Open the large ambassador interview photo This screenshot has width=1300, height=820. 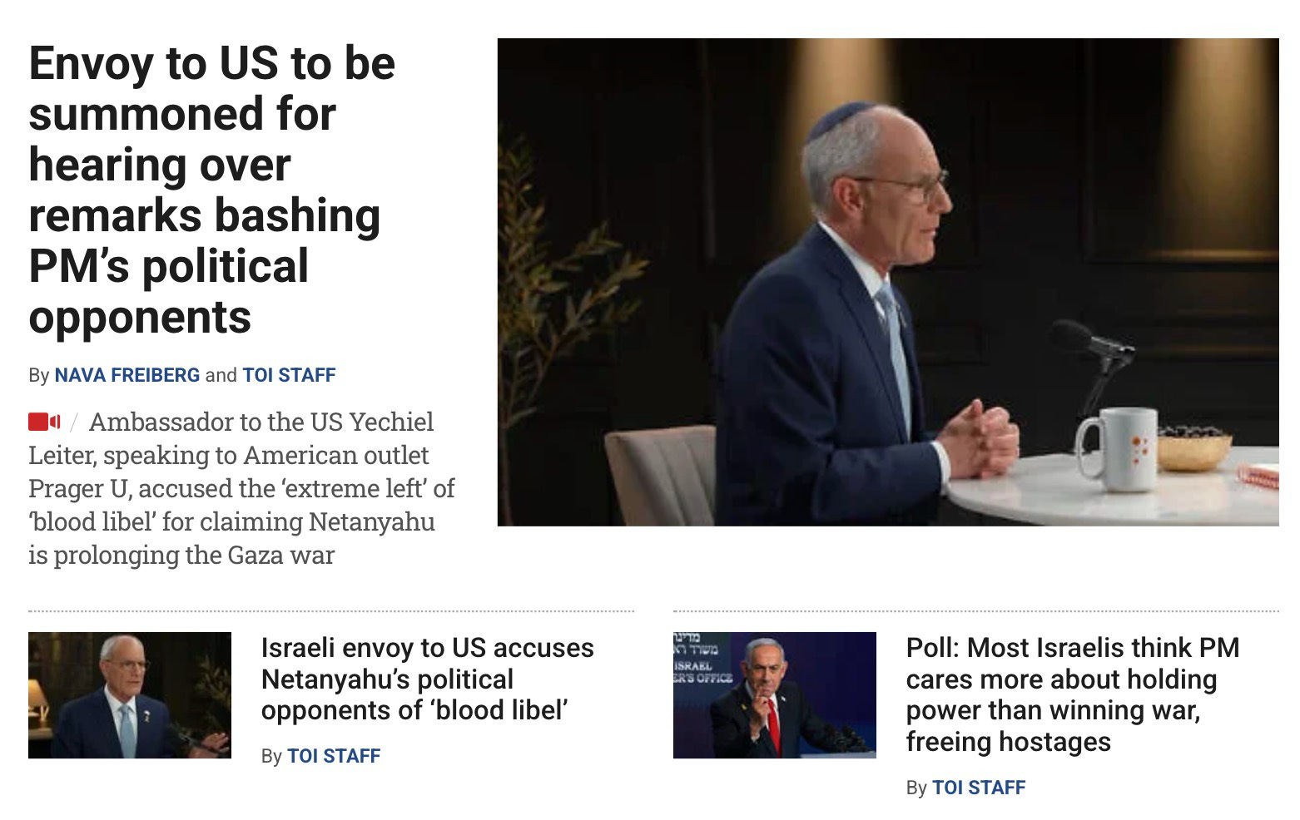click(x=887, y=282)
